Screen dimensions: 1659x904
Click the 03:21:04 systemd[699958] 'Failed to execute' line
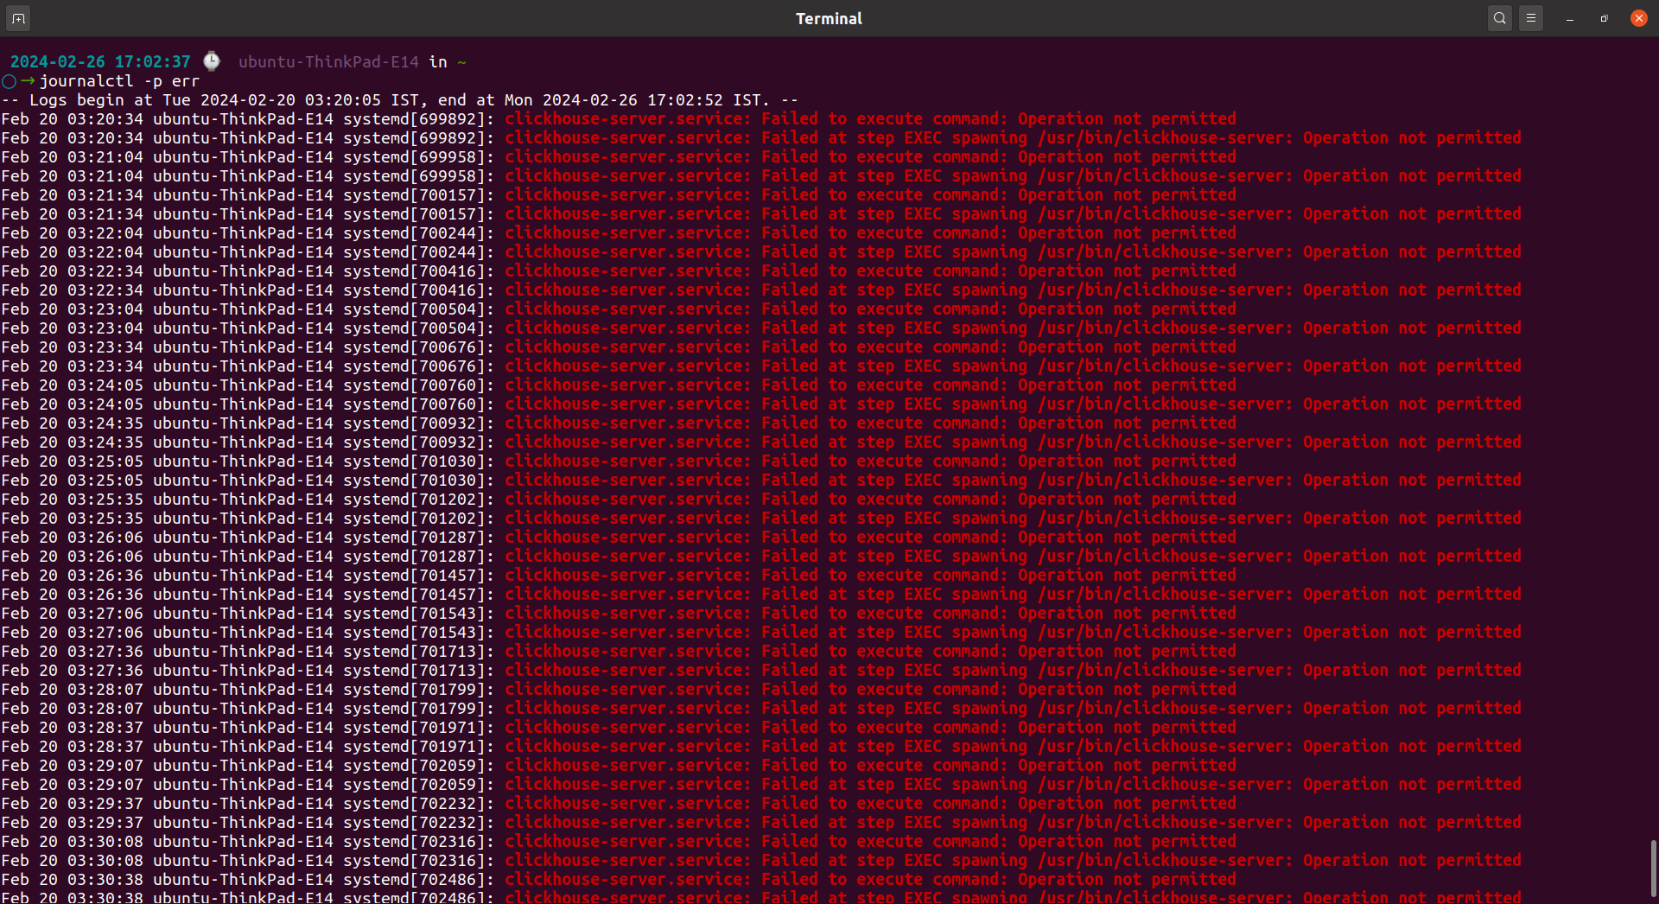[x=619, y=157]
